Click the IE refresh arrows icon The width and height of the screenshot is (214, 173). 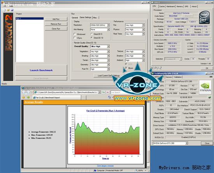(x=103, y=92)
